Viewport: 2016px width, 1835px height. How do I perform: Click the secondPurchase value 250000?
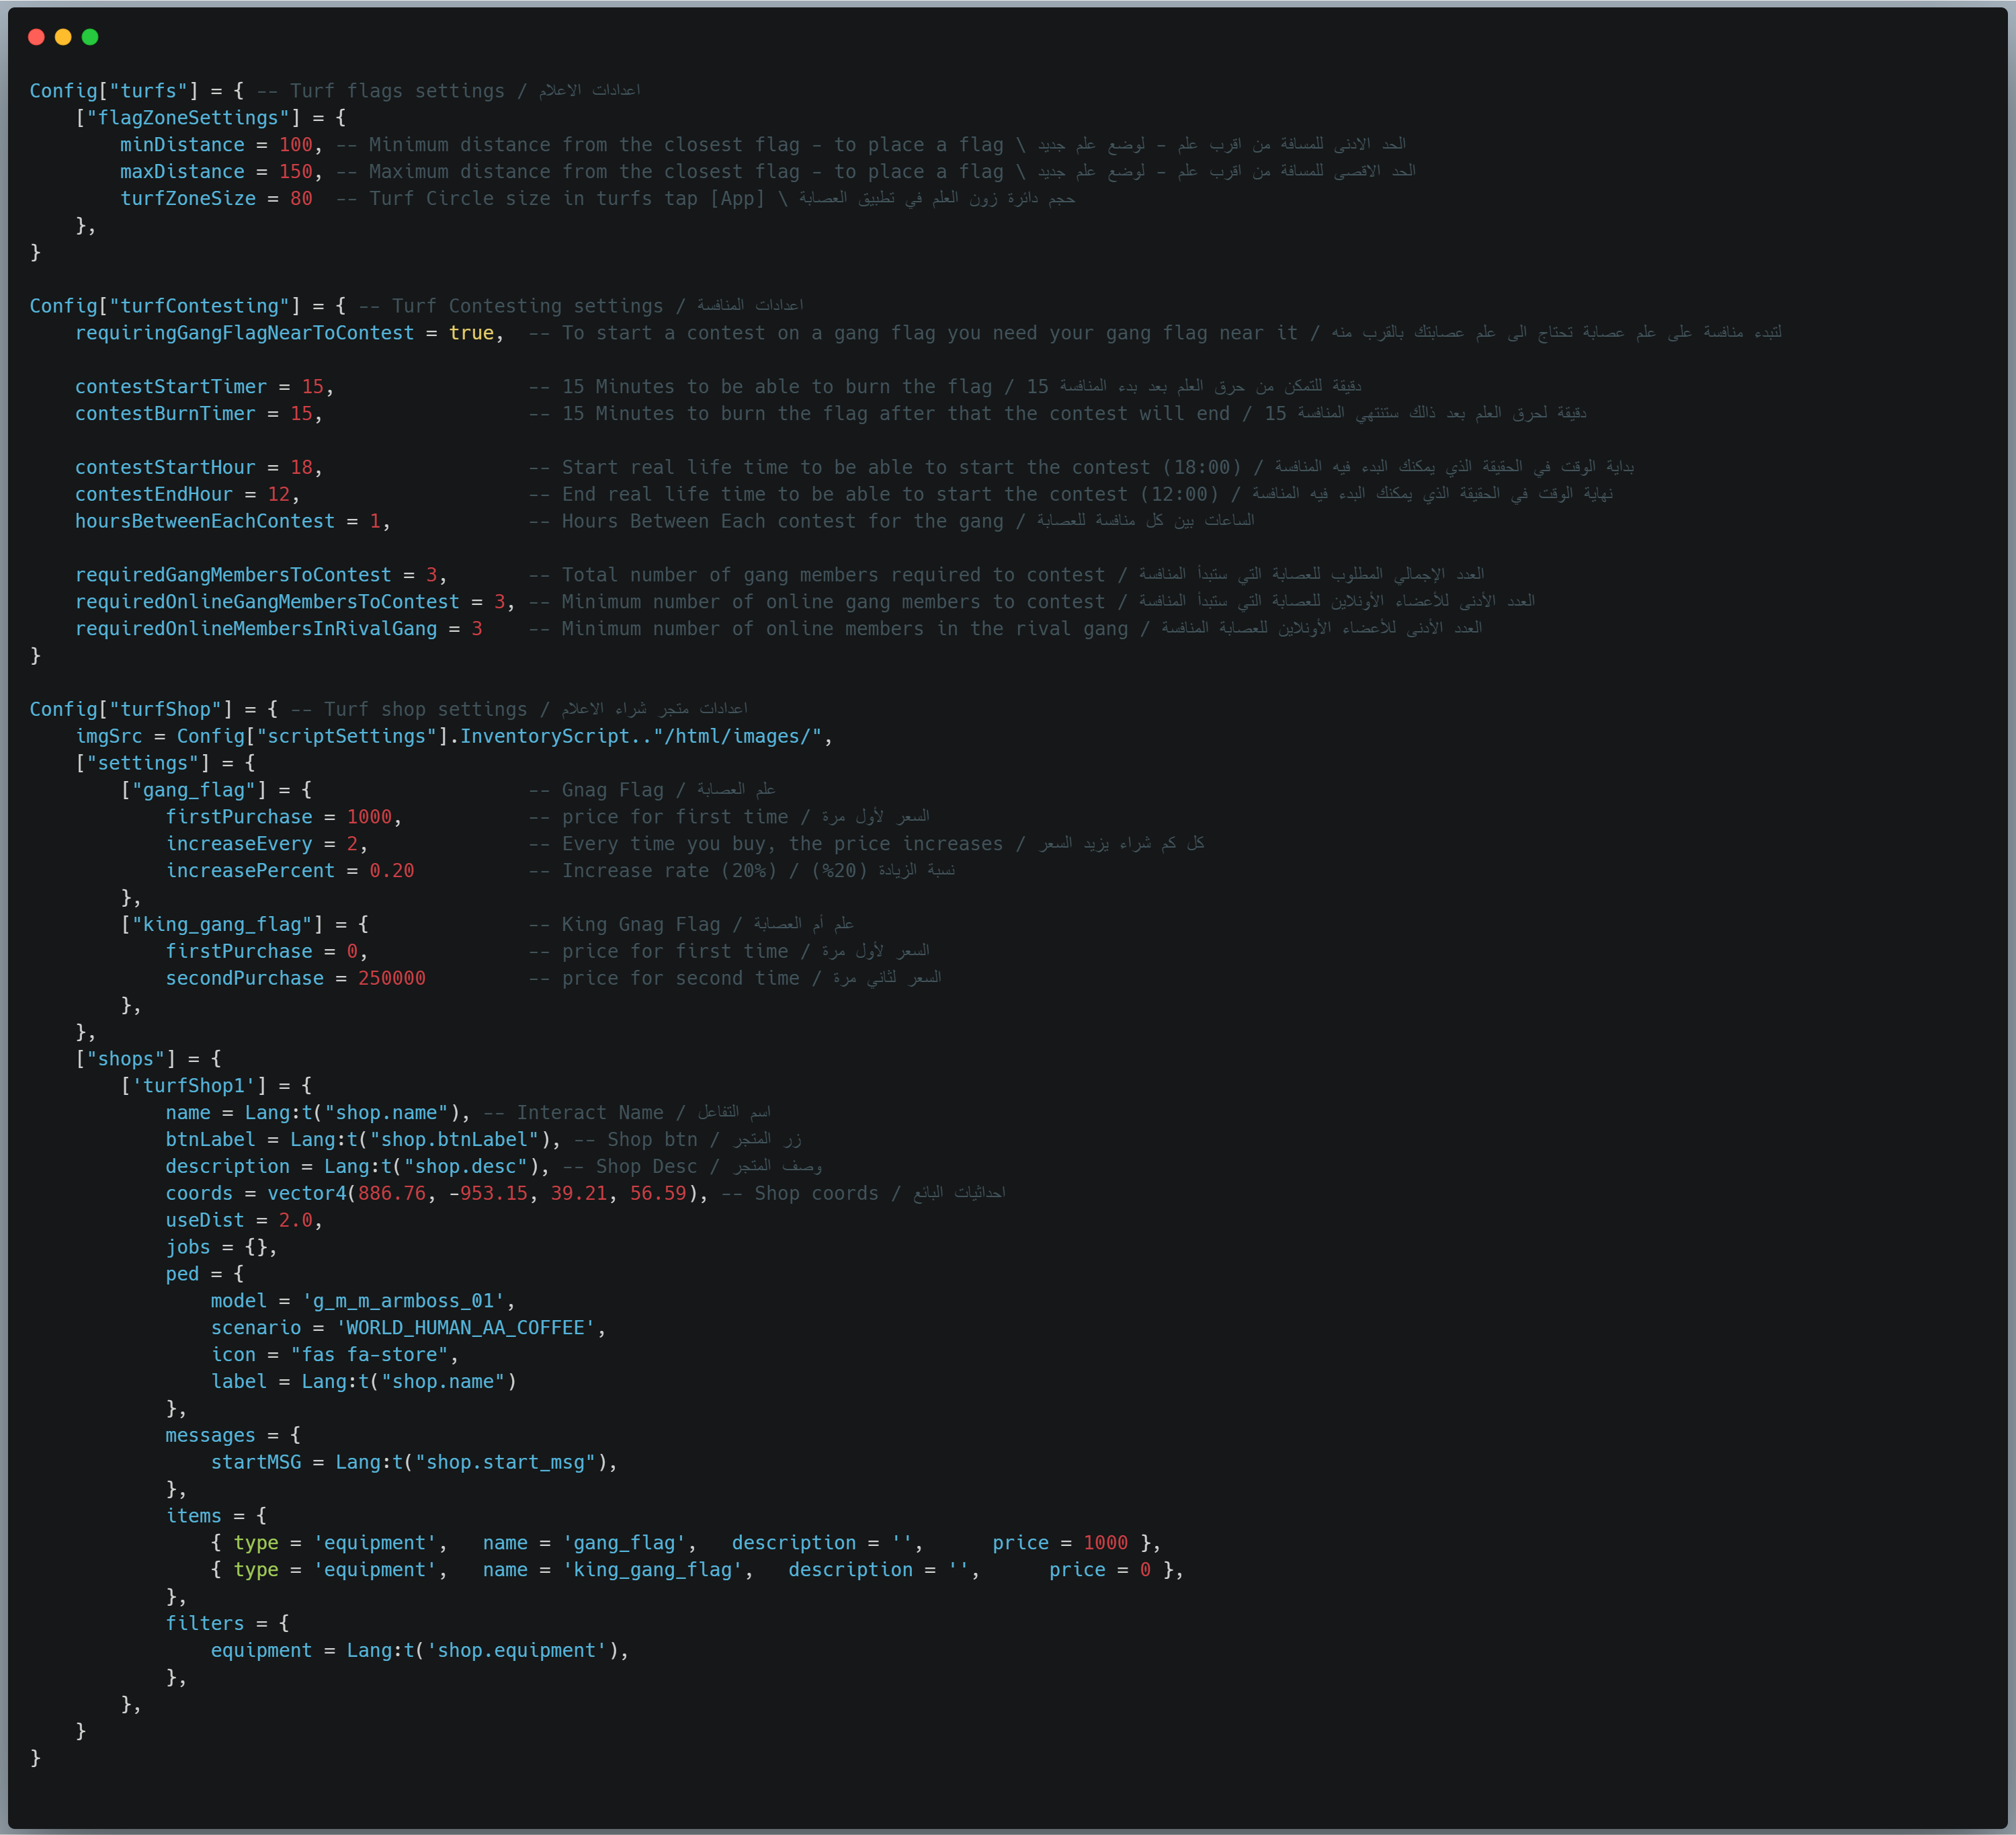392,979
